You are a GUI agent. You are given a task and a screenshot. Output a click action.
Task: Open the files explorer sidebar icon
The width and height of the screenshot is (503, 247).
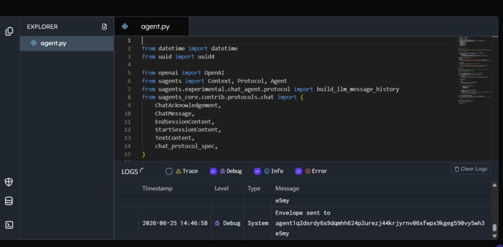tap(9, 31)
